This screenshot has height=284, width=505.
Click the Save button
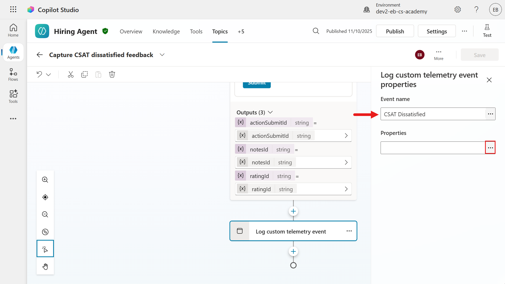(x=479, y=55)
